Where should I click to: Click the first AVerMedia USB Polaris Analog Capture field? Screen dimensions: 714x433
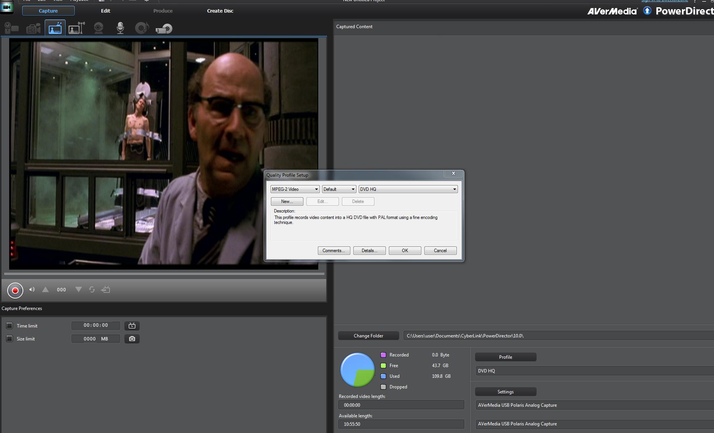click(x=595, y=405)
